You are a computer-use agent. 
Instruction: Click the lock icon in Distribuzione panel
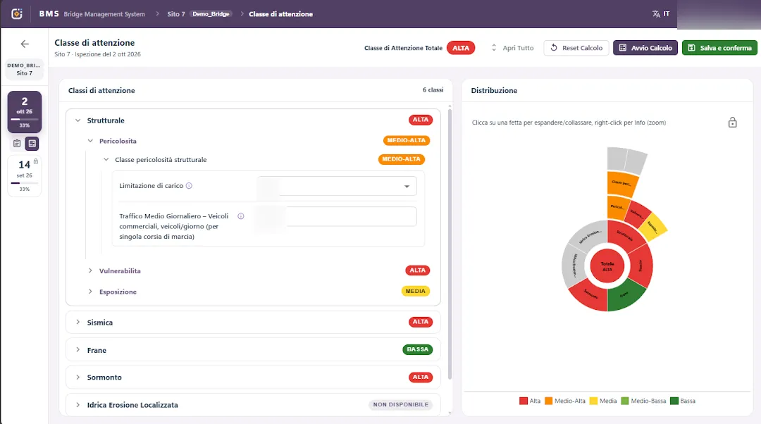732,123
